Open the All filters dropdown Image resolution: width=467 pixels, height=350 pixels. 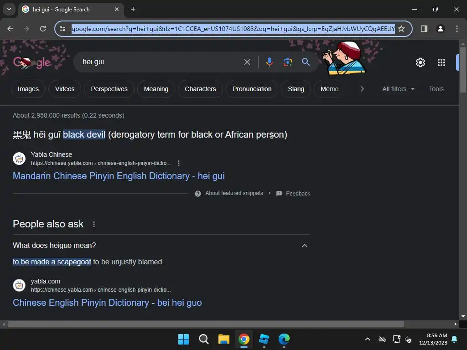point(398,89)
